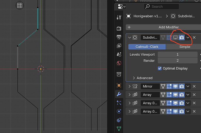Click the Add Modifier button
The image size is (201, 133).
tap(163, 27)
